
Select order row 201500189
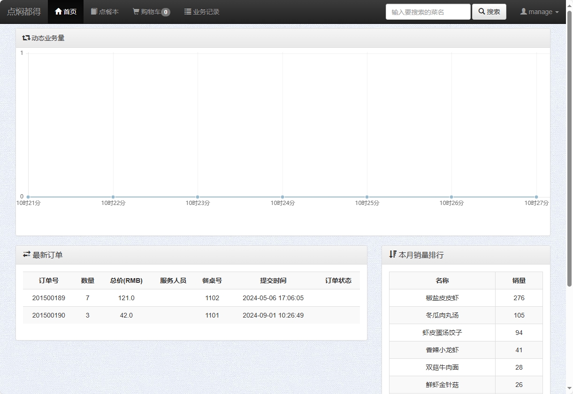(x=49, y=298)
